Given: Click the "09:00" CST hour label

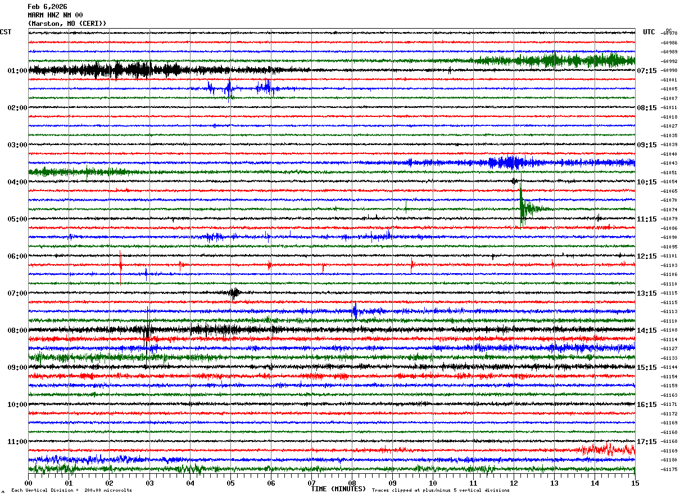Looking at the screenshot, I should point(17,368).
